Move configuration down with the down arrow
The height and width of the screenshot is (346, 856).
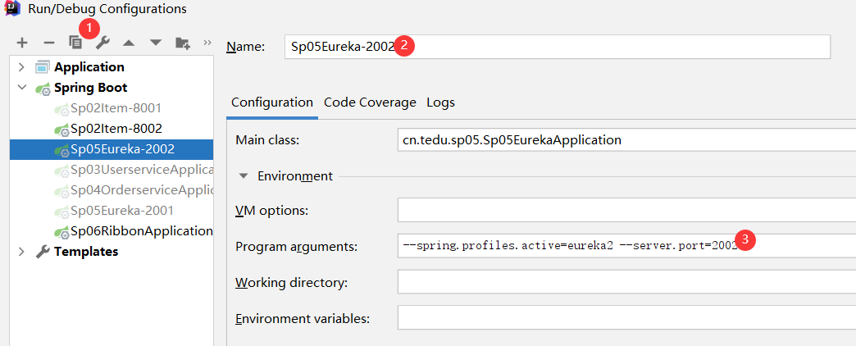[155, 43]
